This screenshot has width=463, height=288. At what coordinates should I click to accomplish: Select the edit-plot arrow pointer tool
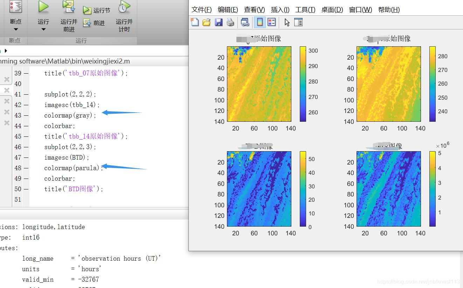click(x=286, y=22)
